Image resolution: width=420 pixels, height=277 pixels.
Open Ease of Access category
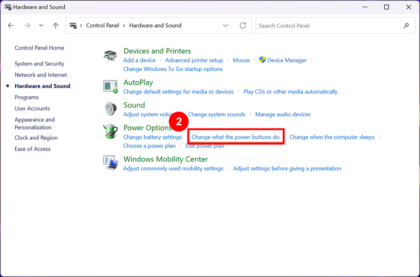pos(32,149)
